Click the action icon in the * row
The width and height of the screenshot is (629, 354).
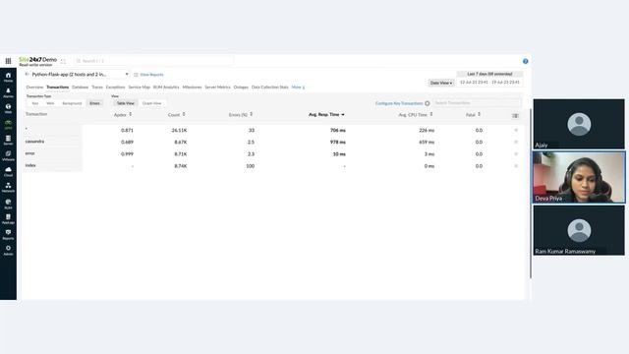coord(516,130)
